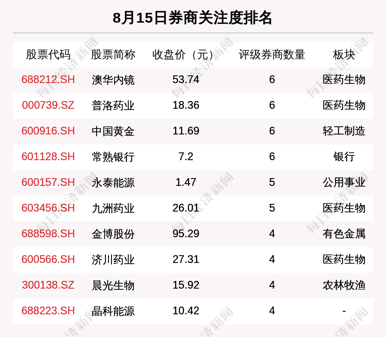Click 医药生物 in the 普洛药业 row
This screenshot has width=386, height=337.
[344, 105]
